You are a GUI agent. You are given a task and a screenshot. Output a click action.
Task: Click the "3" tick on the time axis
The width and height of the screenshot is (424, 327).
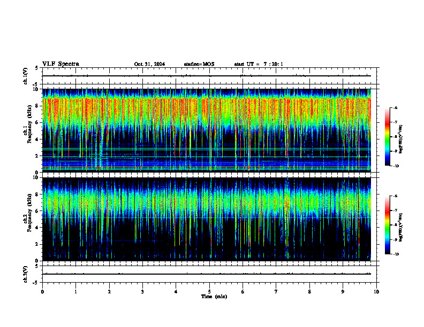(x=142, y=292)
